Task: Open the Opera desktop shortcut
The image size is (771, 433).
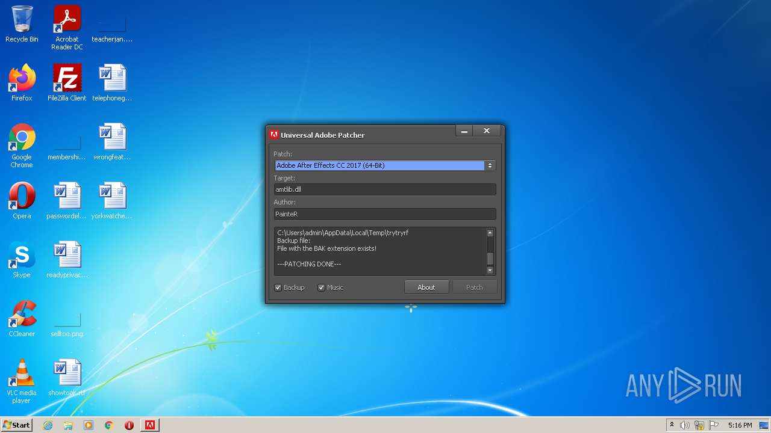Action: click(22, 201)
